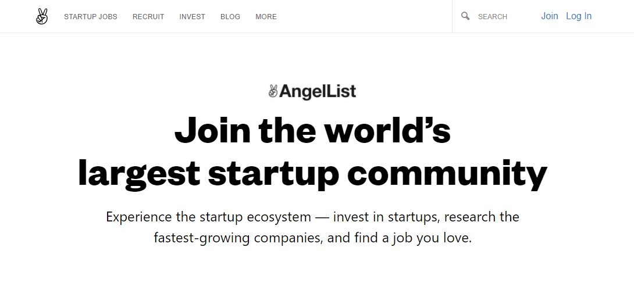Expand the More navigation menu

click(266, 17)
